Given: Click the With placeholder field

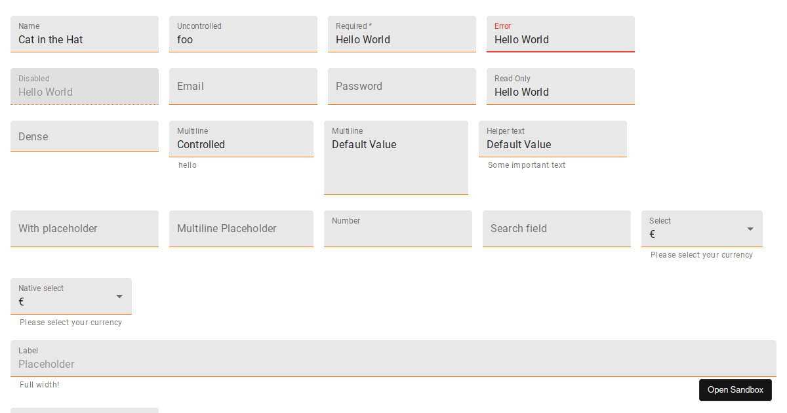Looking at the screenshot, I should [85, 229].
